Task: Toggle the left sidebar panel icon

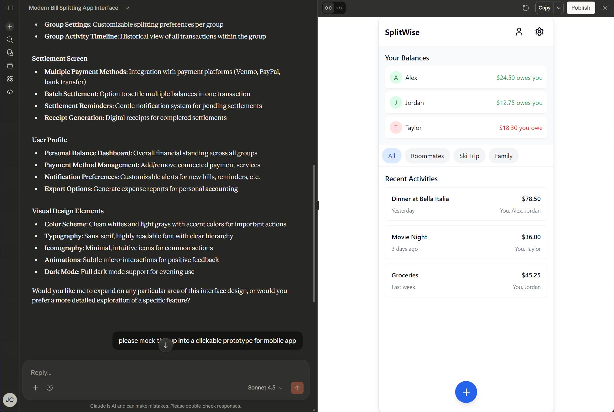Action: [x=10, y=8]
